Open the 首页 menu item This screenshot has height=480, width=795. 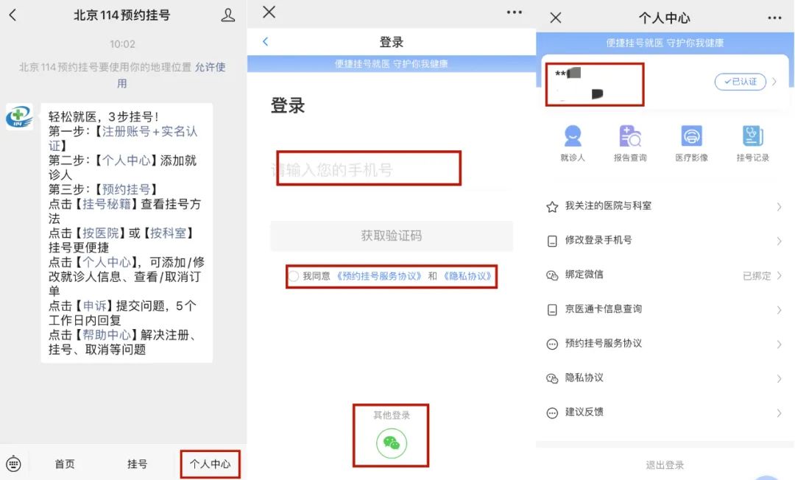[64, 464]
